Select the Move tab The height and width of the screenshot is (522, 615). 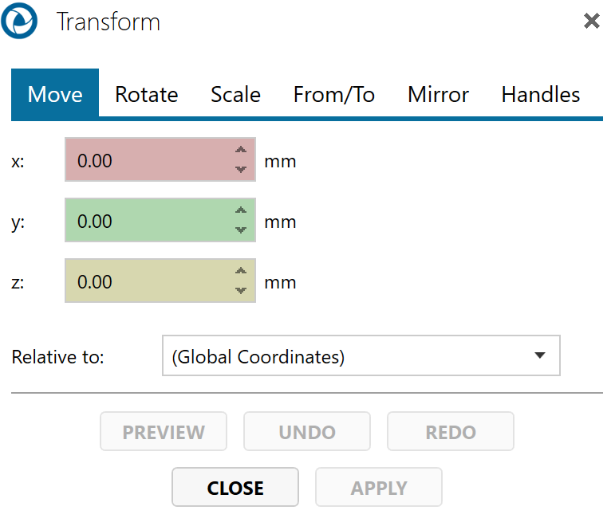[55, 95]
